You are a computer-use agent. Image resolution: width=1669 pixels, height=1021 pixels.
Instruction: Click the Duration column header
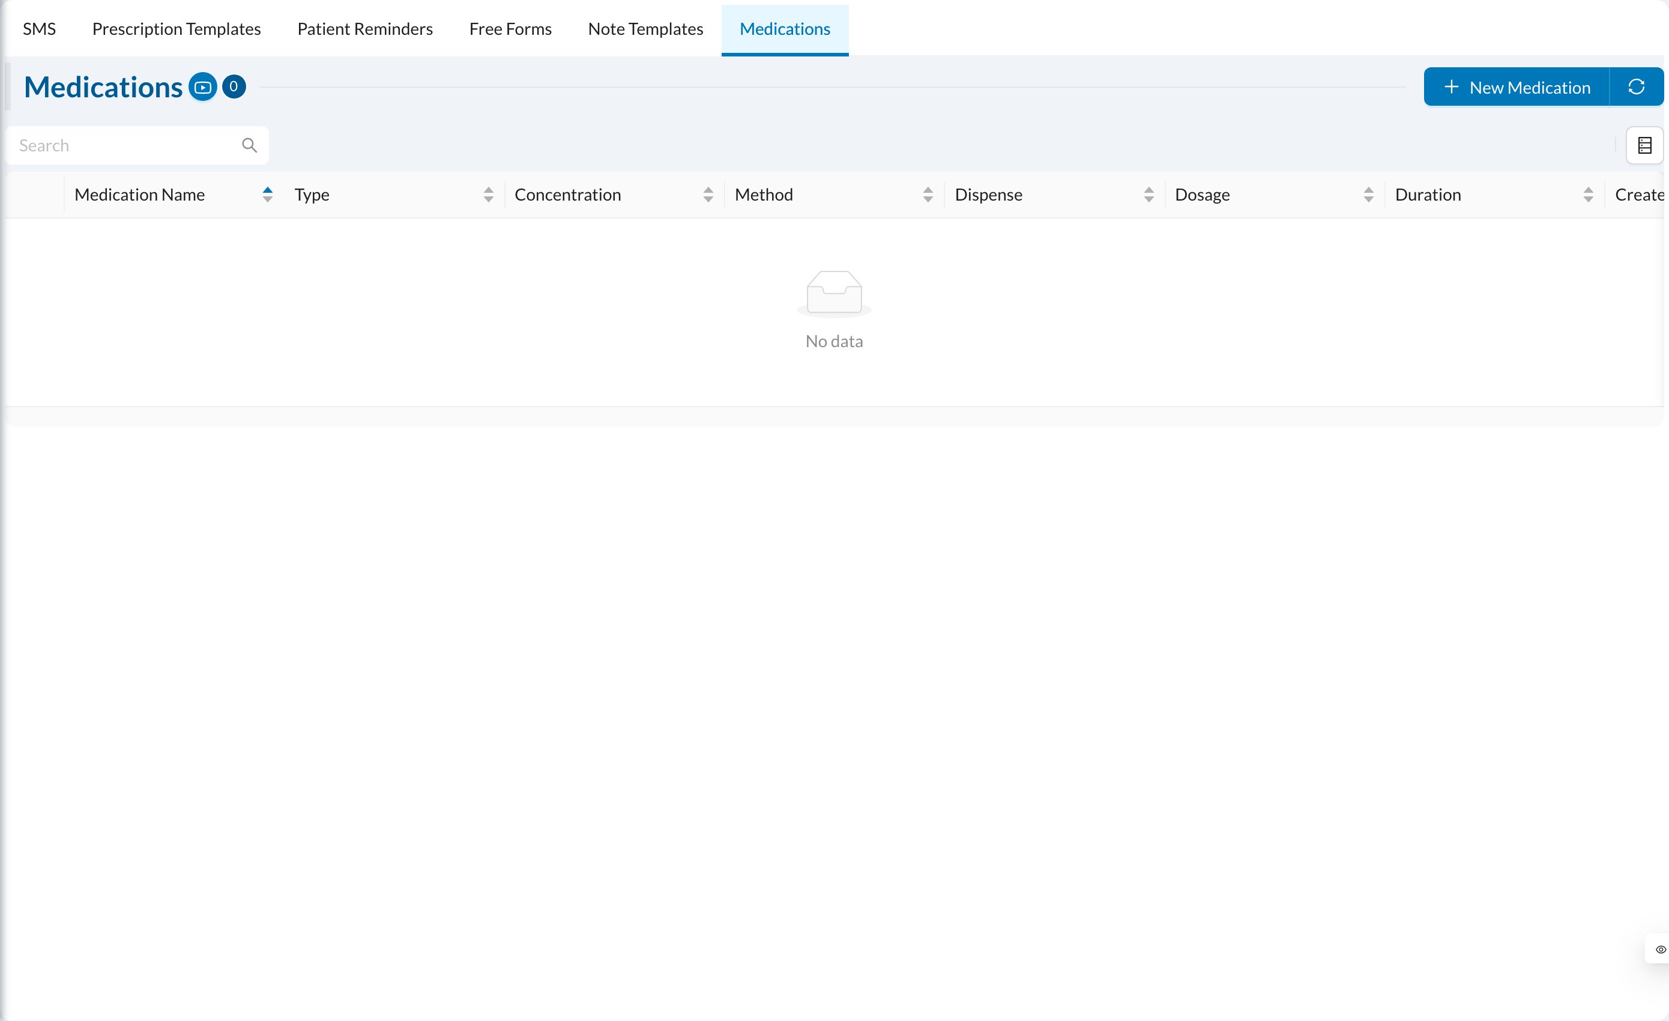pos(1495,195)
